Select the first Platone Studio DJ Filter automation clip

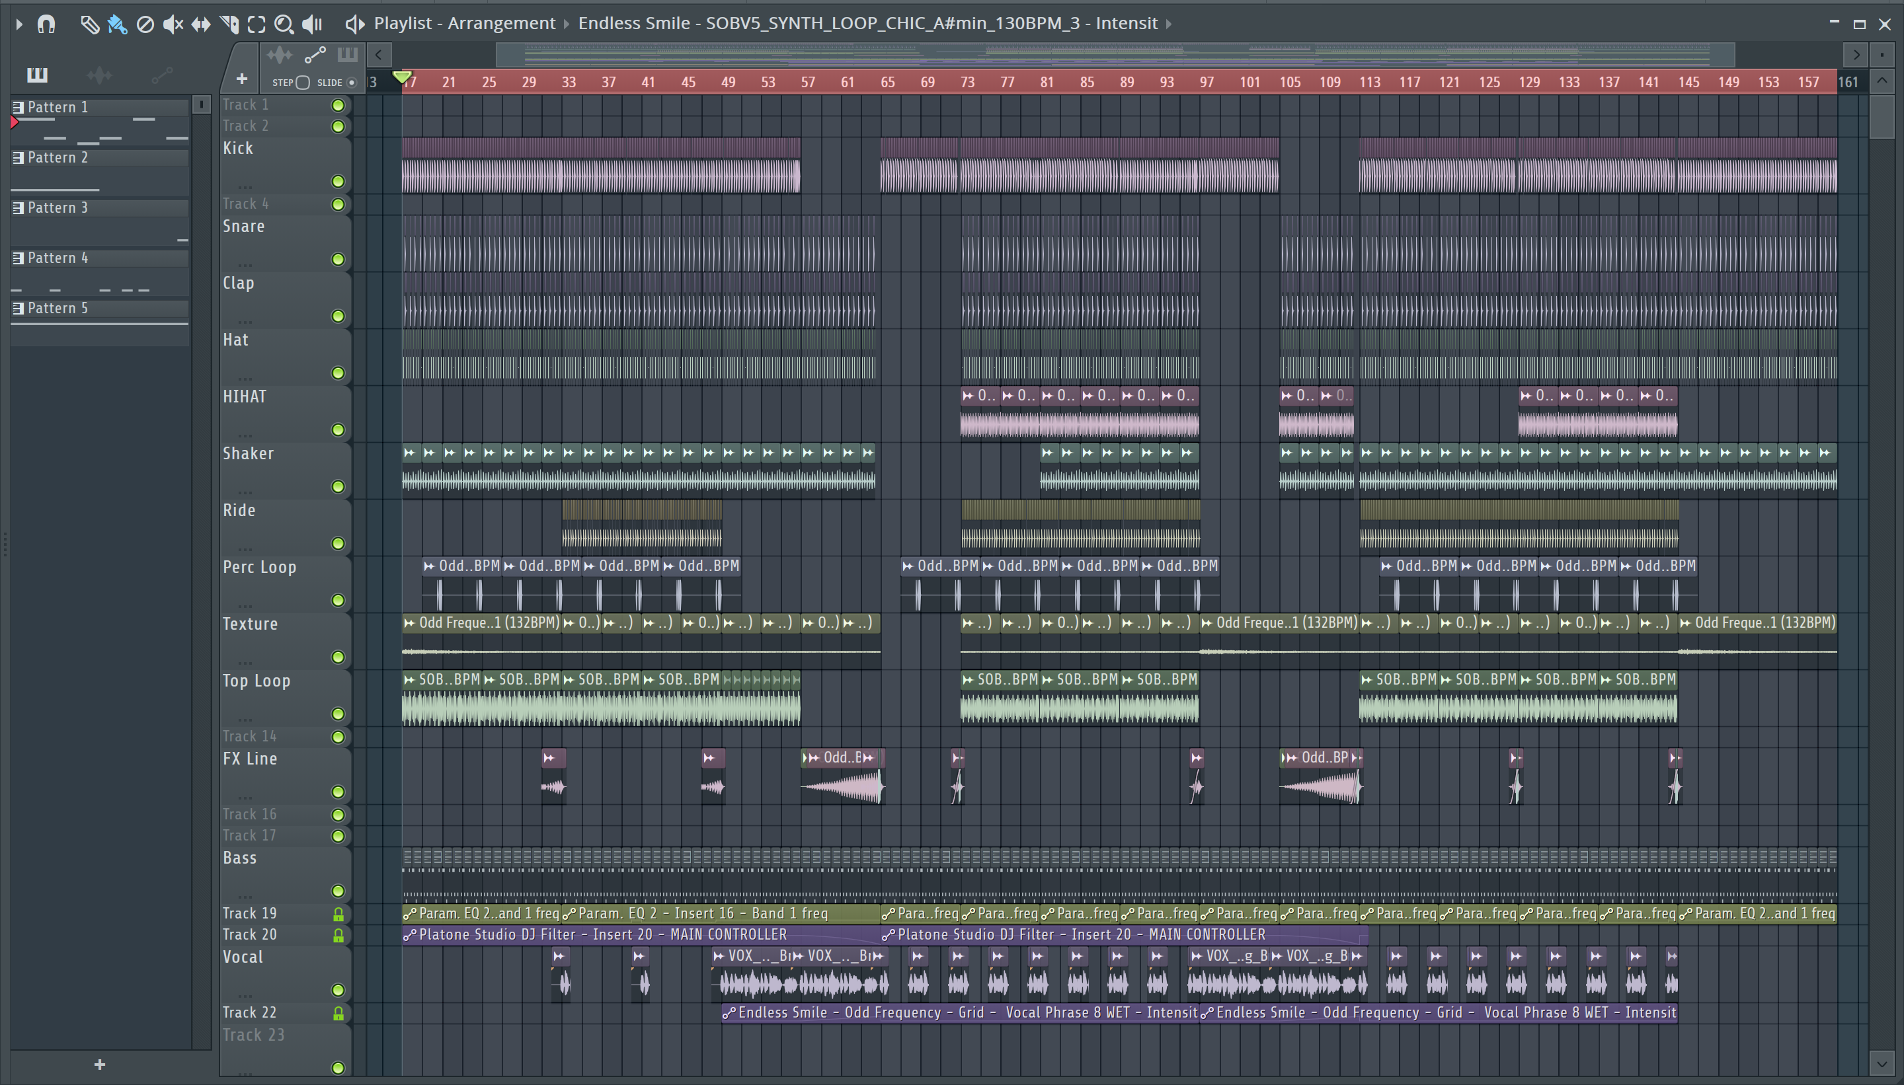641,934
